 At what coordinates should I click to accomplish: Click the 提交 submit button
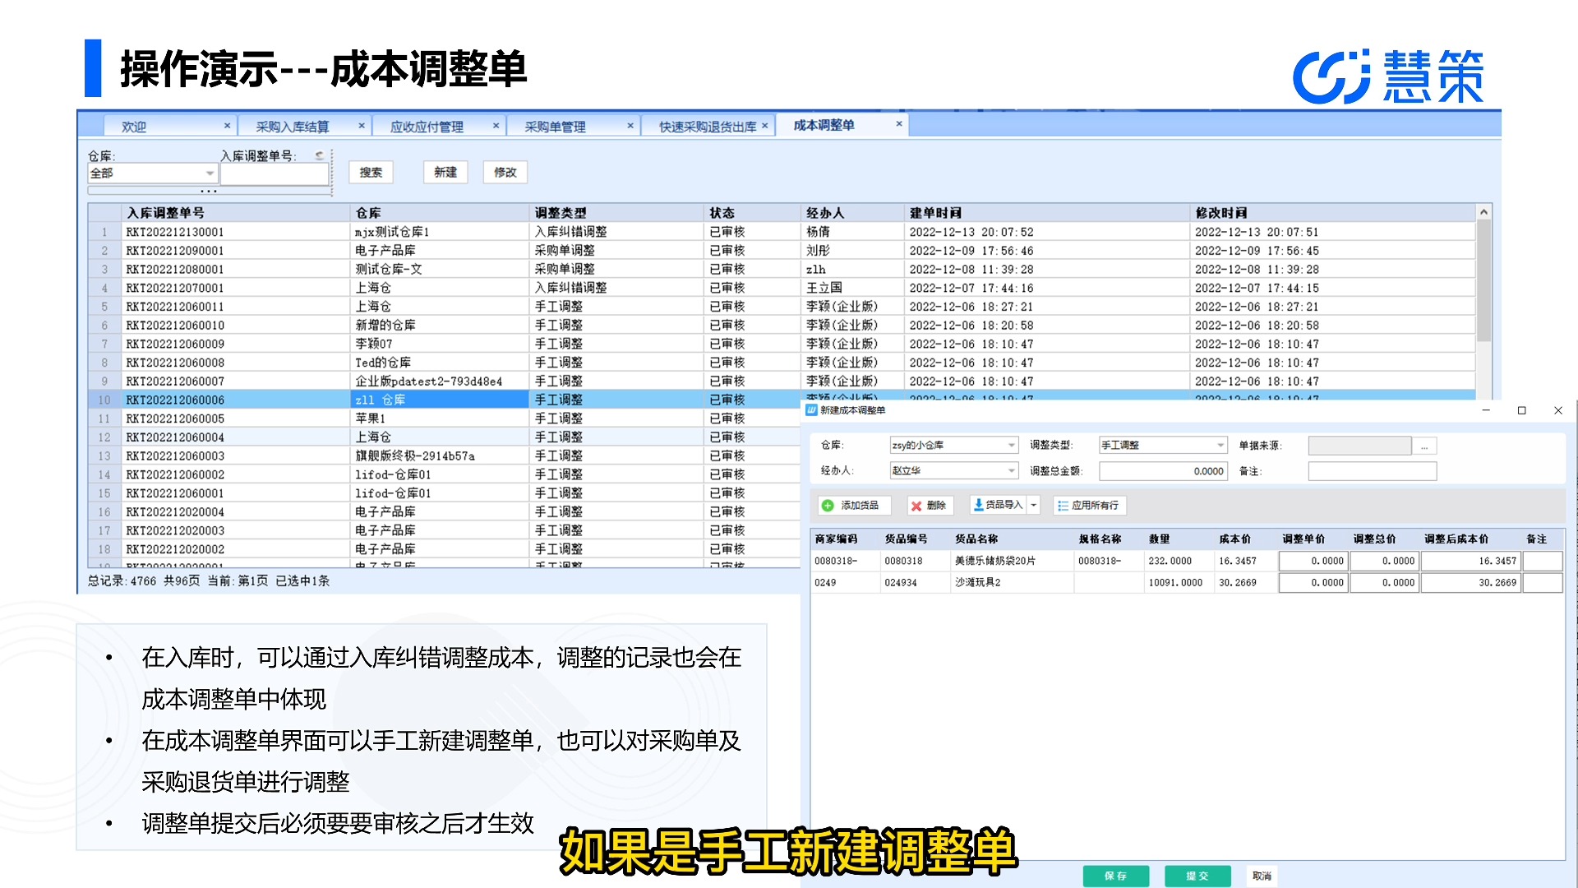[x=1197, y=875]
